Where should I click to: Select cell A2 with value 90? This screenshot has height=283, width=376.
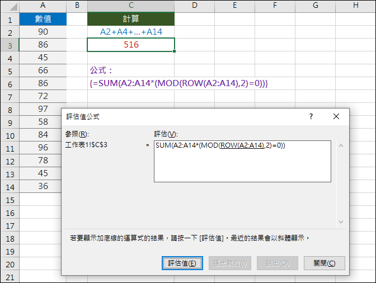pyautogui.click(x=43, y=32)
